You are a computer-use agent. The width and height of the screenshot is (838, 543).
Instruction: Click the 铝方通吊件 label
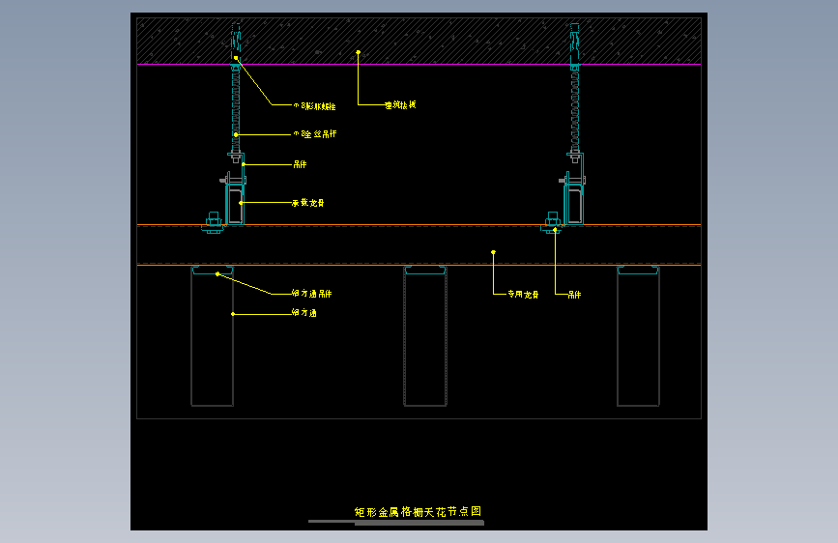point(311,294)
